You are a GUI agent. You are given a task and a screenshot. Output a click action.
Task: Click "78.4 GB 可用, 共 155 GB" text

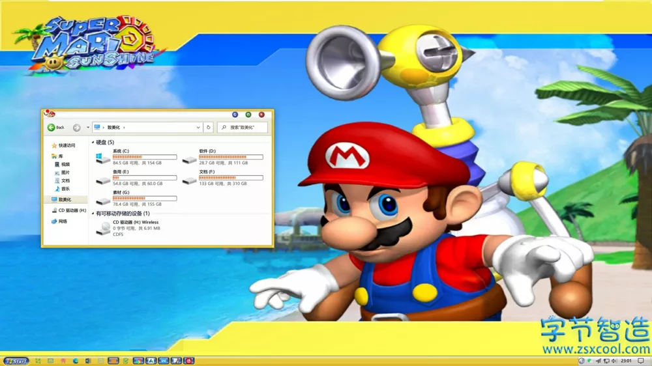coord(137,204)
